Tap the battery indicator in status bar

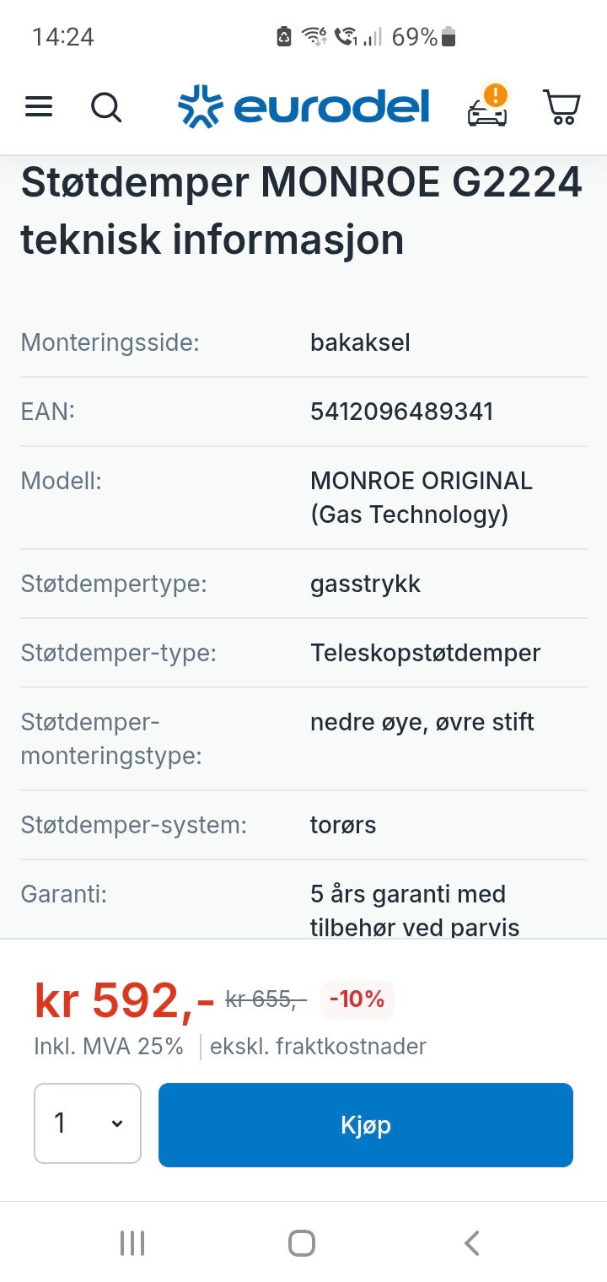[449, 37]
